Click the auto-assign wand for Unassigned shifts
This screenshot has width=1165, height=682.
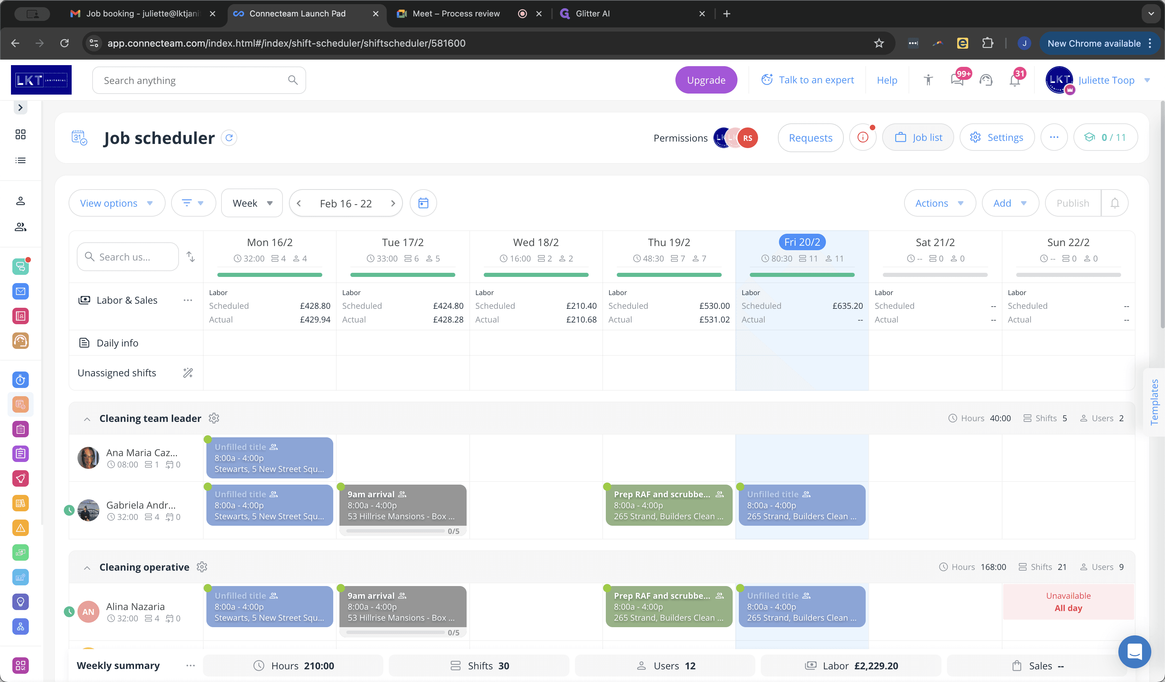pyautogui.click(x=188, y=373)
